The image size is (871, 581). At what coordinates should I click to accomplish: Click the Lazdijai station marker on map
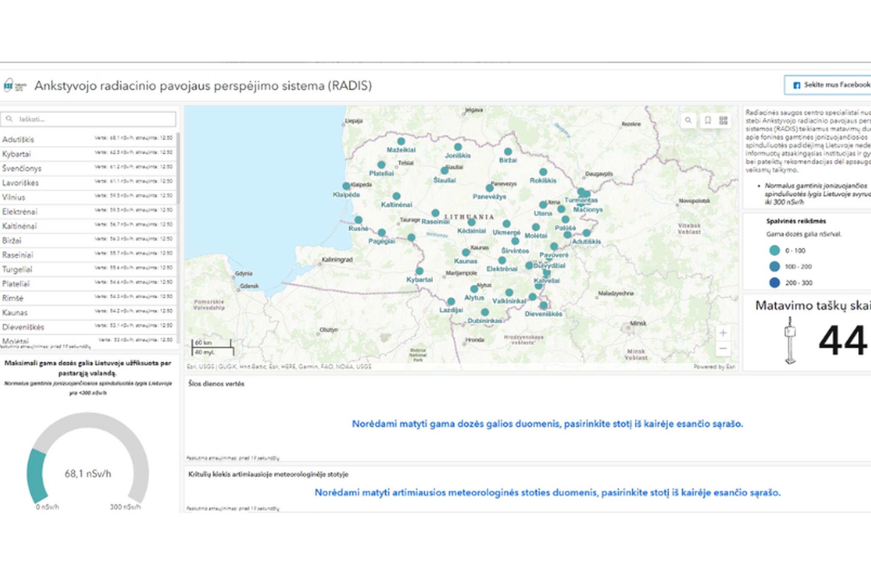[451, 301]
